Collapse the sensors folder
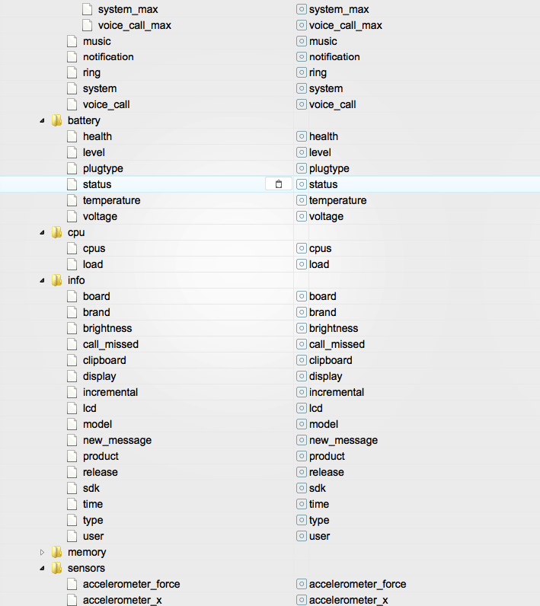This screenshot has width=540, height=606. (42, 568)
